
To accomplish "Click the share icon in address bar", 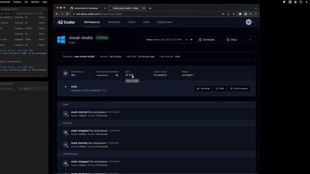I will pos(228,14).
